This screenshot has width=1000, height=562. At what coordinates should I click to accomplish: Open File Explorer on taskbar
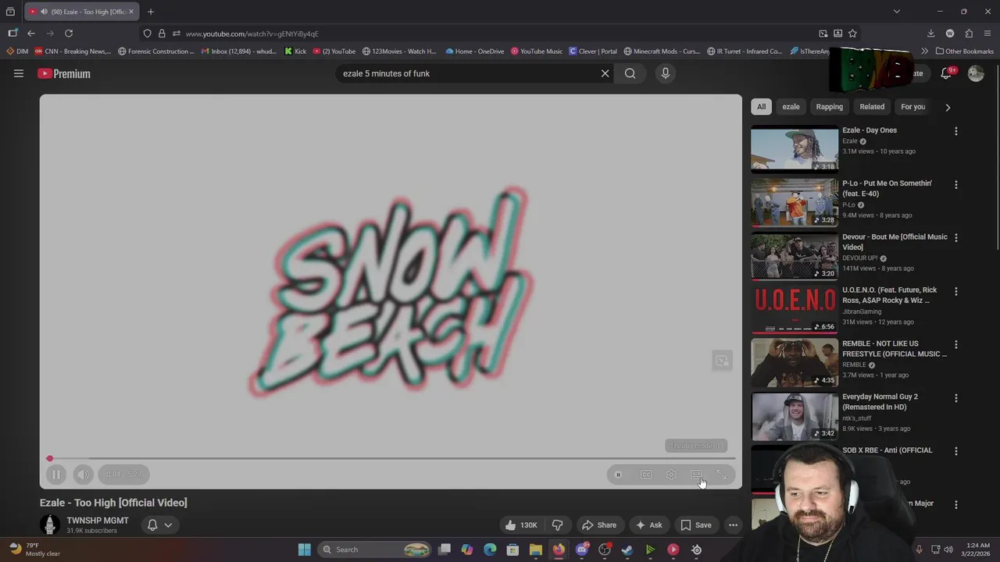(x=536, y=550)
